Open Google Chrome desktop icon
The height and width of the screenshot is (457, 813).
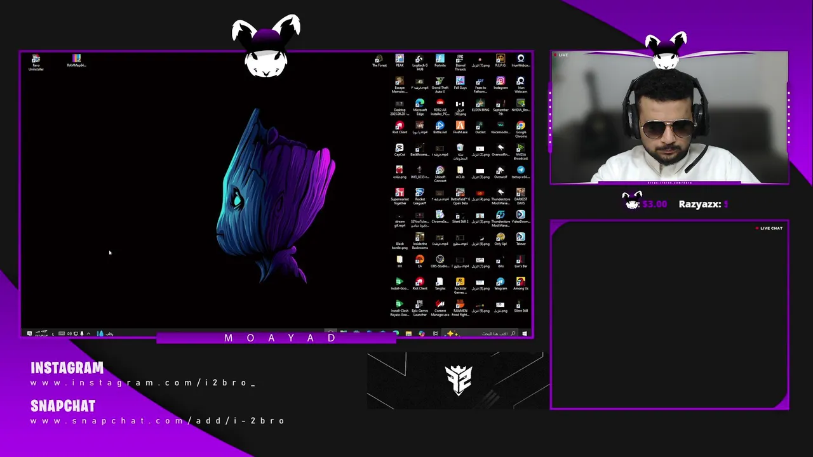pos(521,129)
